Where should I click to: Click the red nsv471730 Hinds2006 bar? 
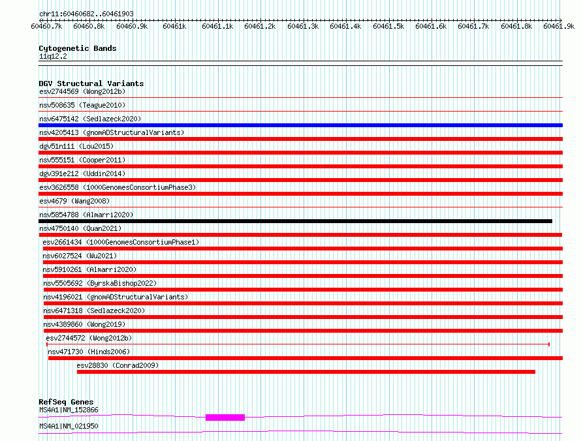pos(306,358)
